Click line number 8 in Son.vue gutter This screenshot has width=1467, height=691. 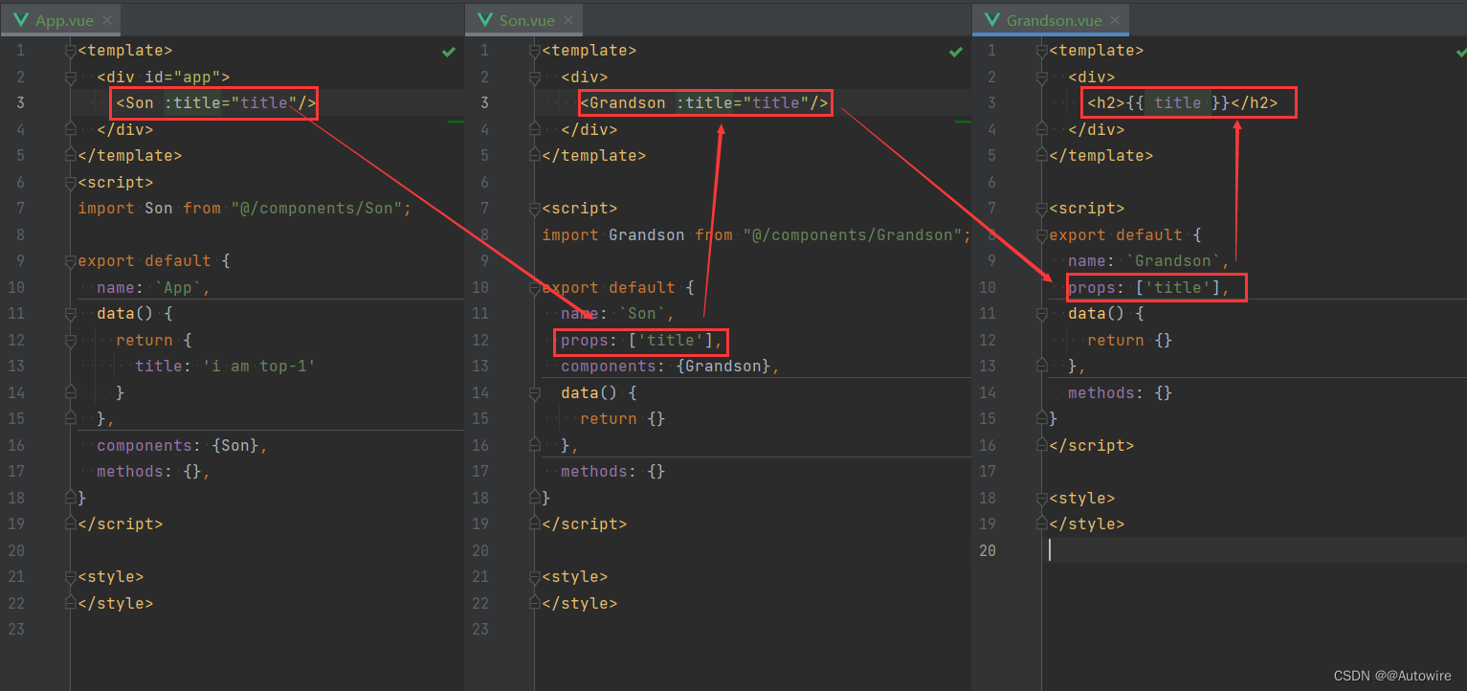click(x=483, y=234)
